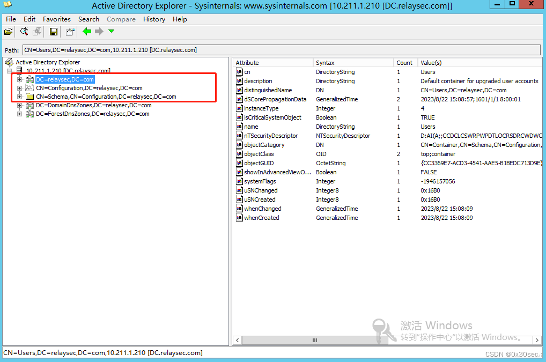Click the description attribute icon
This screenshot has width=546, height=362.
[x=240, y=81]
